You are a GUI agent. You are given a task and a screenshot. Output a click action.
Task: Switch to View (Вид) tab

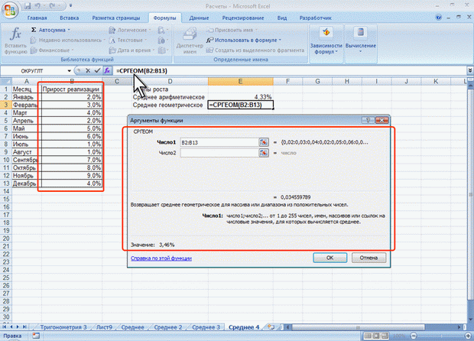(282, 18)
